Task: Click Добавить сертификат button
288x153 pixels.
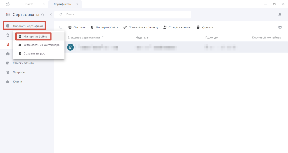Action: click(x=25, y=26)
